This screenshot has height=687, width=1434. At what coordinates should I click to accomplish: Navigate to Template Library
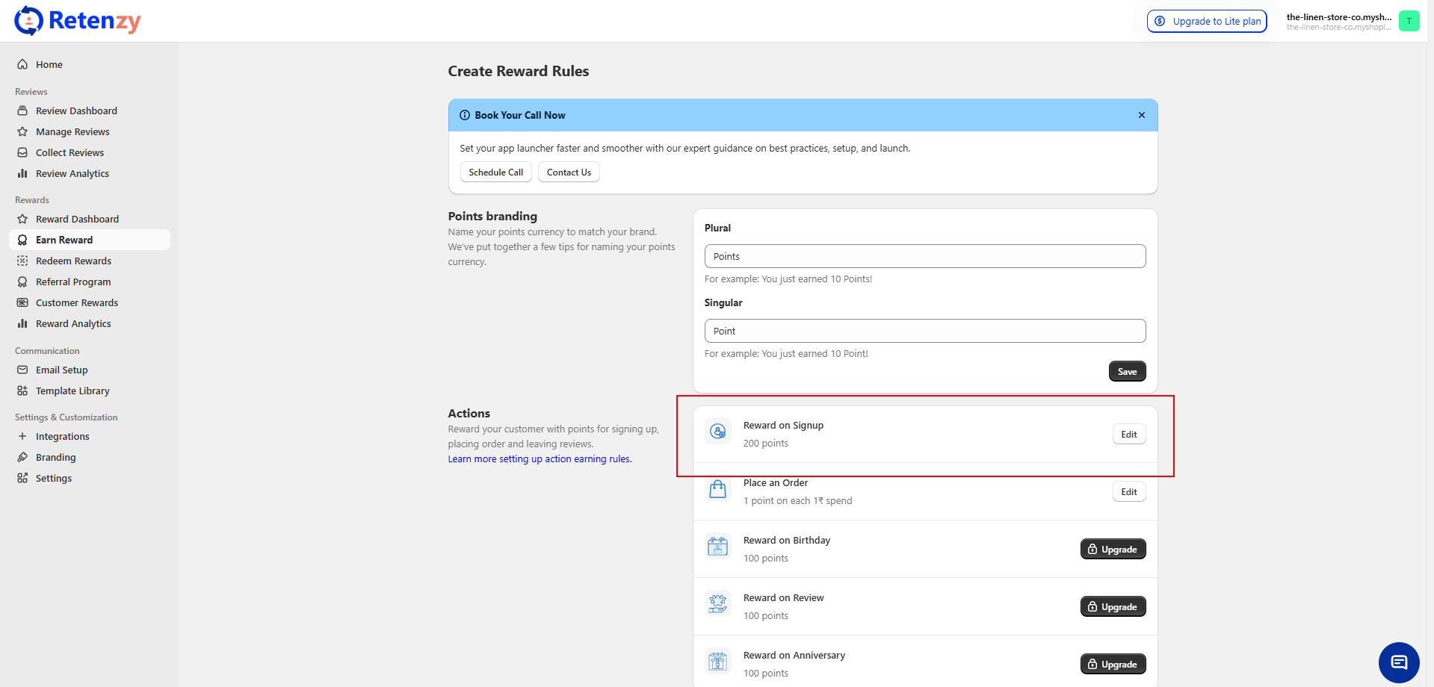point(72,391)
